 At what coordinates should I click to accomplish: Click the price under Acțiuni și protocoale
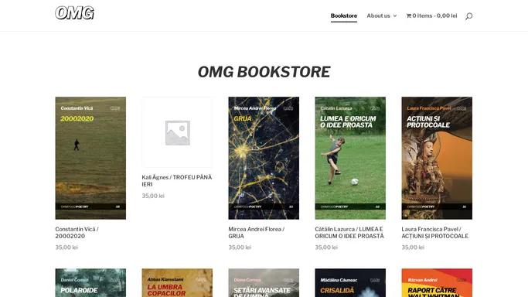[413, 247]
